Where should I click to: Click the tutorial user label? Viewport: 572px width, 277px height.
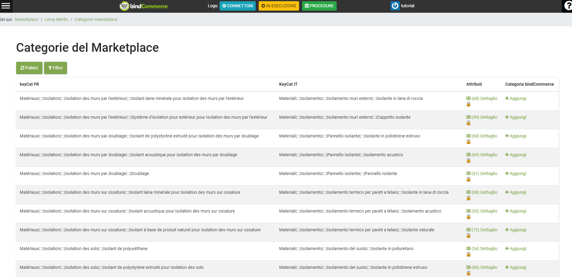tap(408, 6)
